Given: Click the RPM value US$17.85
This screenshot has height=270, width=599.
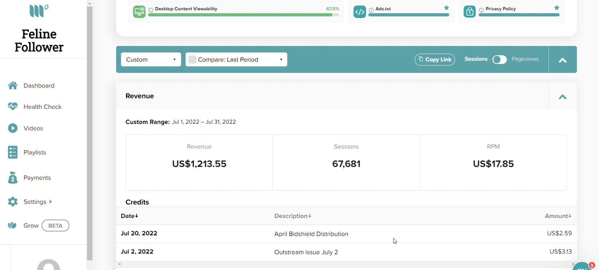Looking at the screenshot, I should point(493,164).
